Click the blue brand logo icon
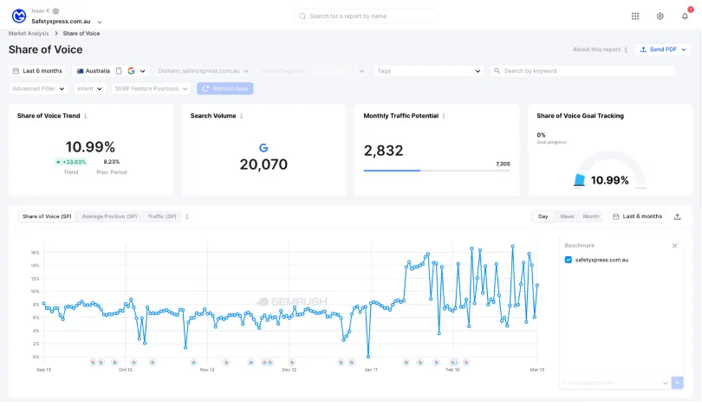 (19, 16)
